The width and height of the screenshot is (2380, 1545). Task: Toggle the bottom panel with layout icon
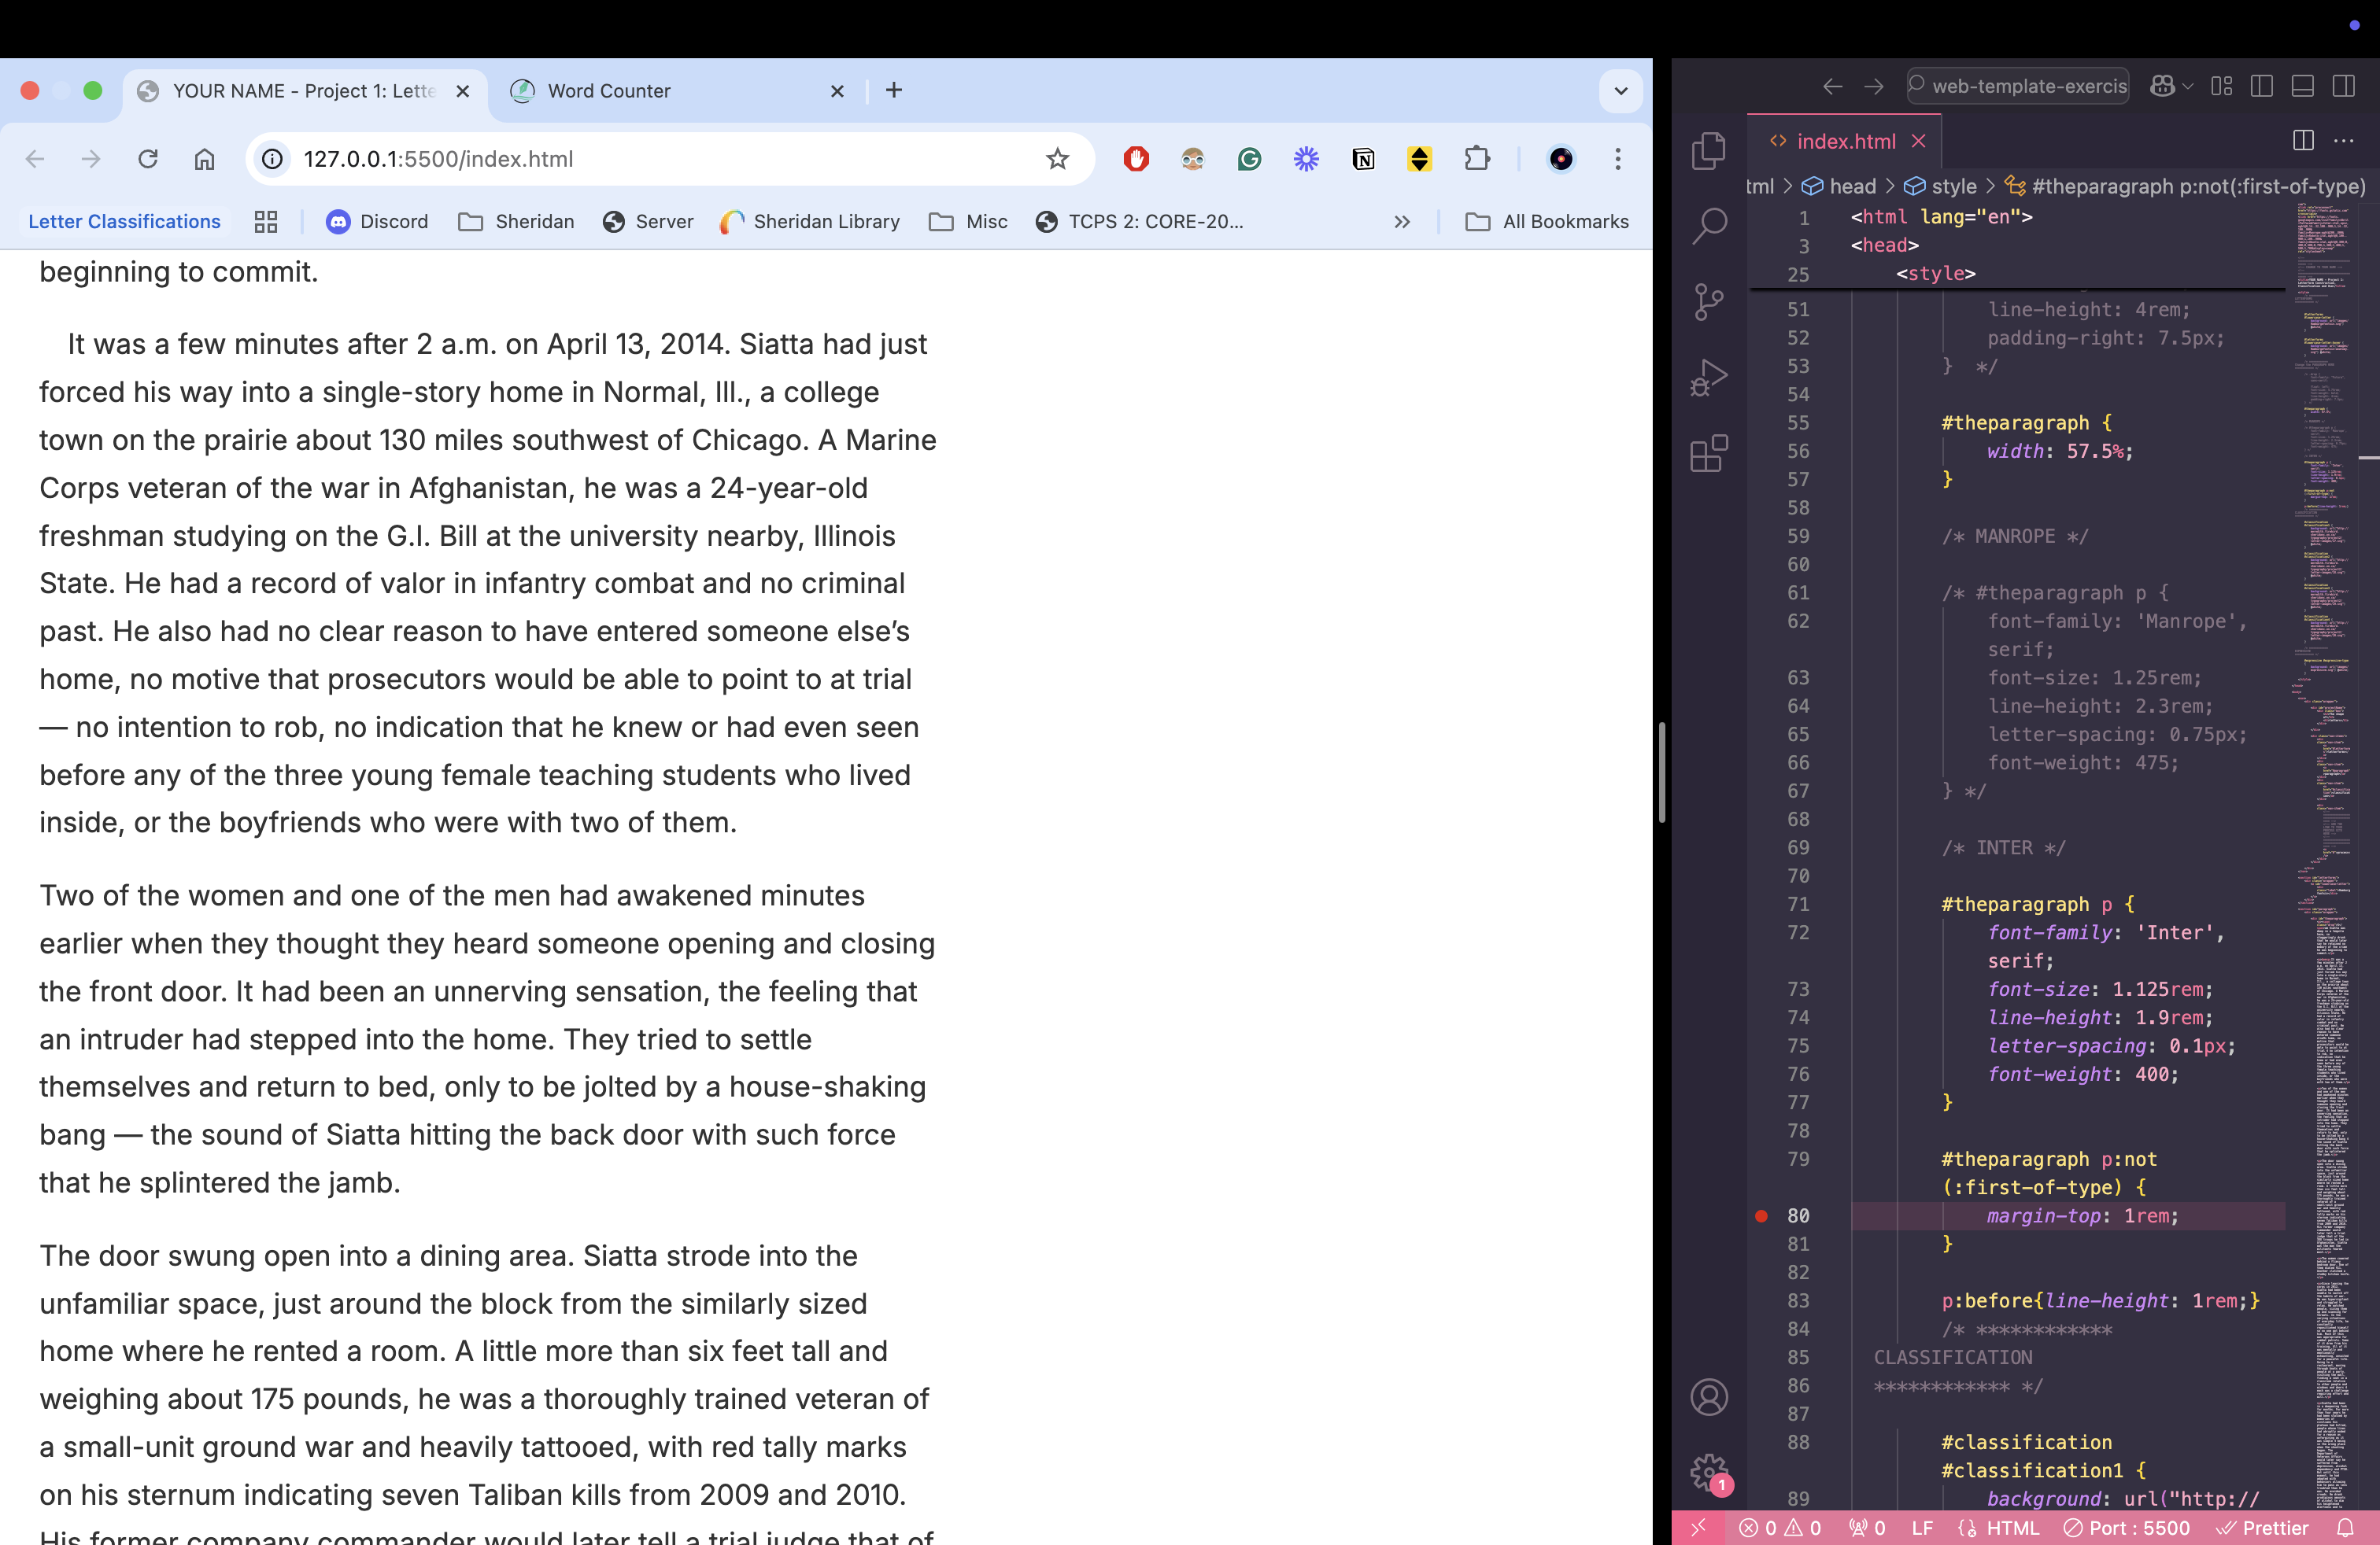(x=2303, y=86)
